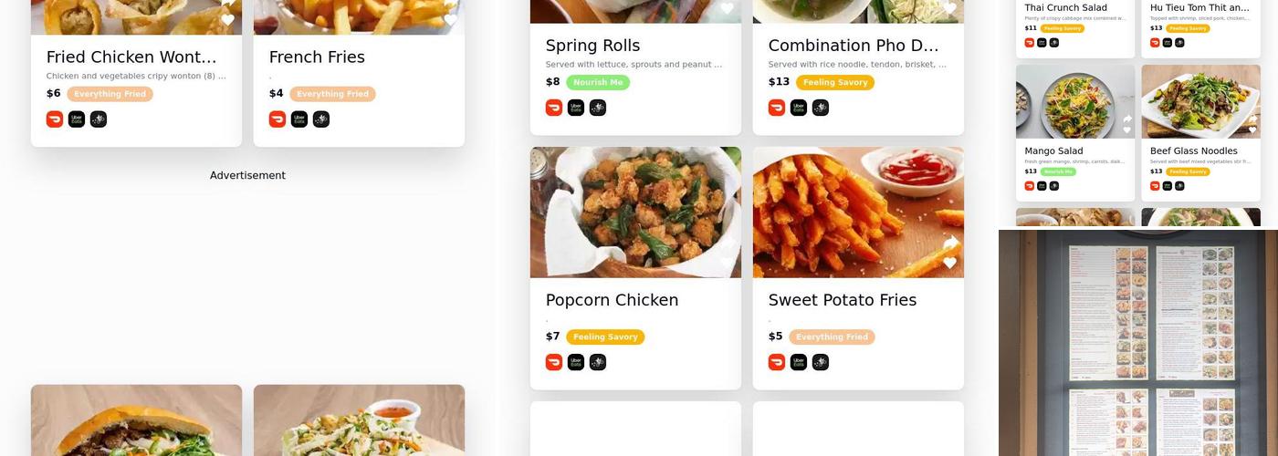Click the Popcorn Chicken food photo
1278x456 pixels.
click(635, 212)
